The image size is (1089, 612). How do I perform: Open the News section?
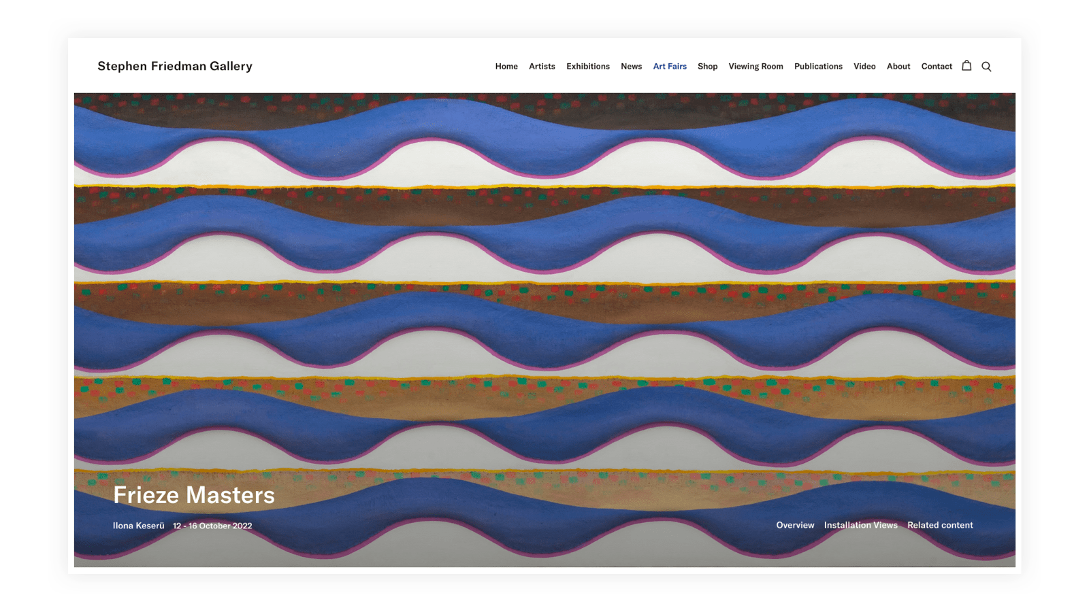[x=631, y=67]
